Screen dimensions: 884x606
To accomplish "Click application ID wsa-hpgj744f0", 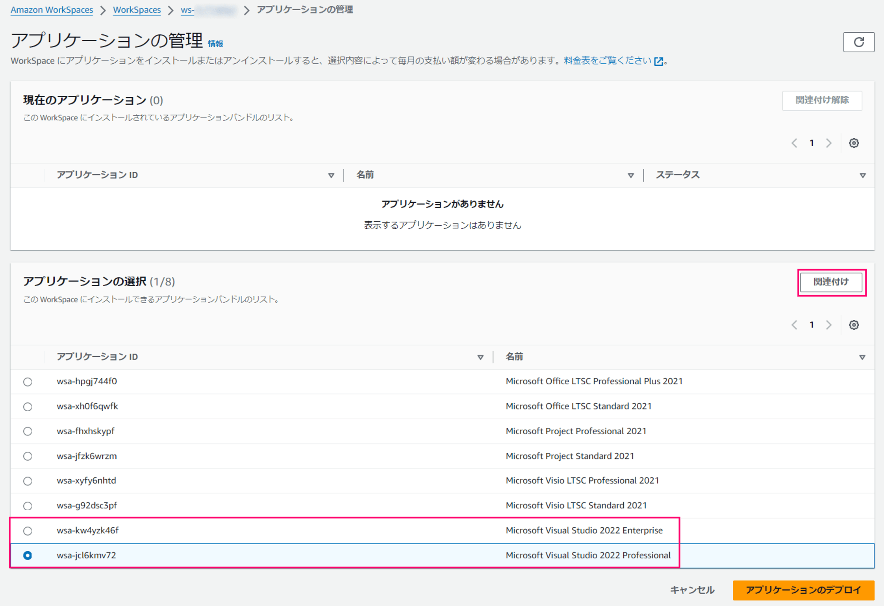I will (x=87, y=381).
